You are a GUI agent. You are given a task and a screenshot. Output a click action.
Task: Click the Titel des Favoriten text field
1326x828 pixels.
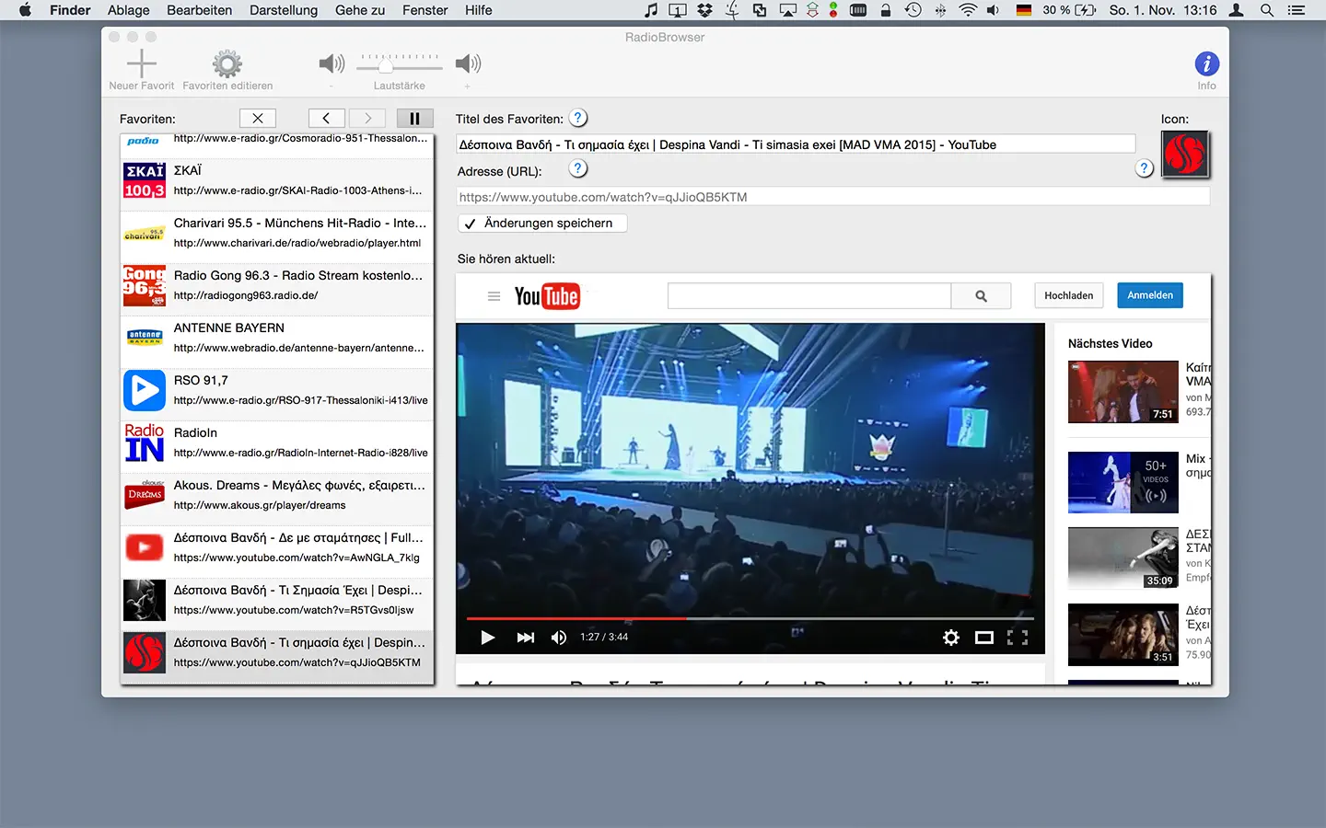point(796,144)
